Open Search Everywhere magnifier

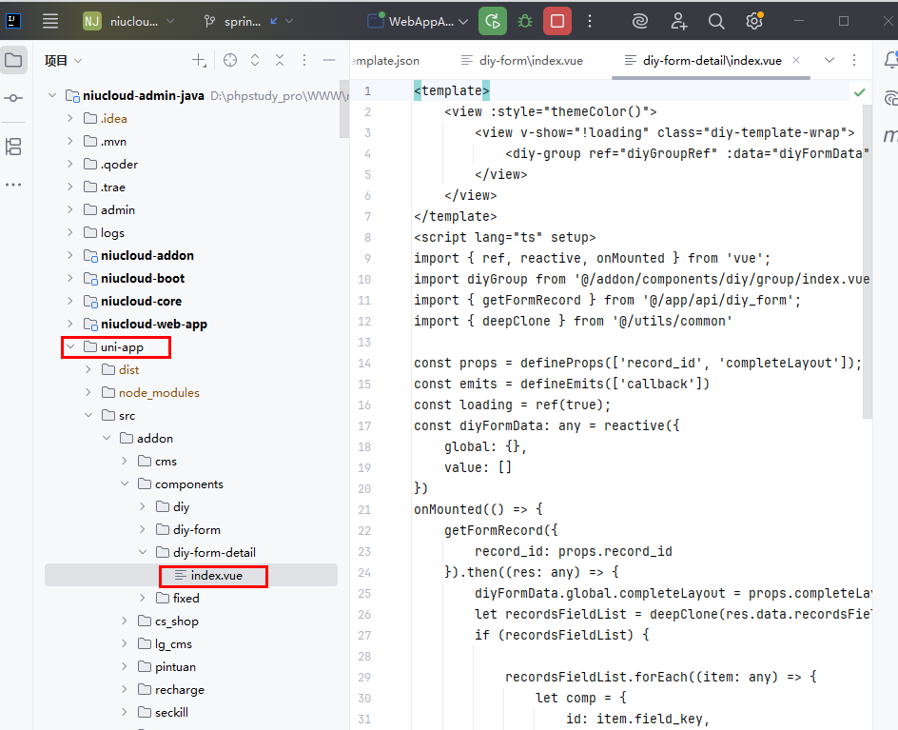716,21
